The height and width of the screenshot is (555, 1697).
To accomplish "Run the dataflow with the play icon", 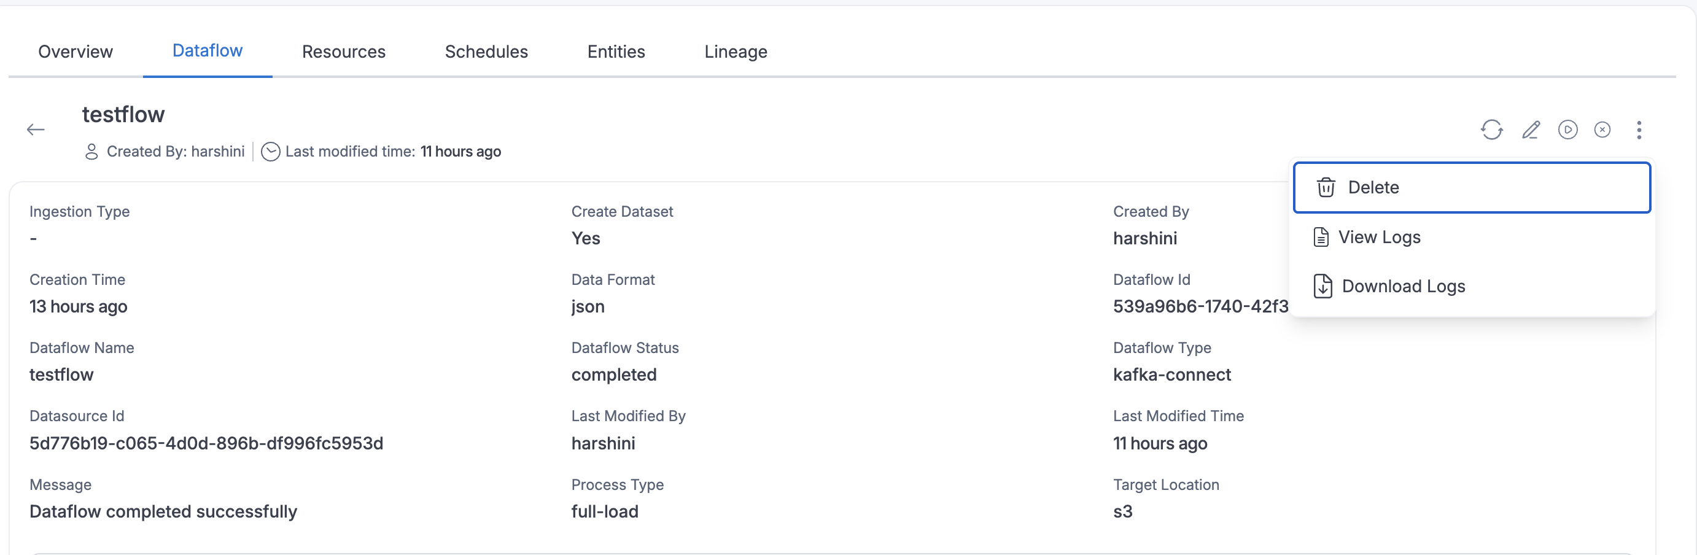I will (1569, 130).
